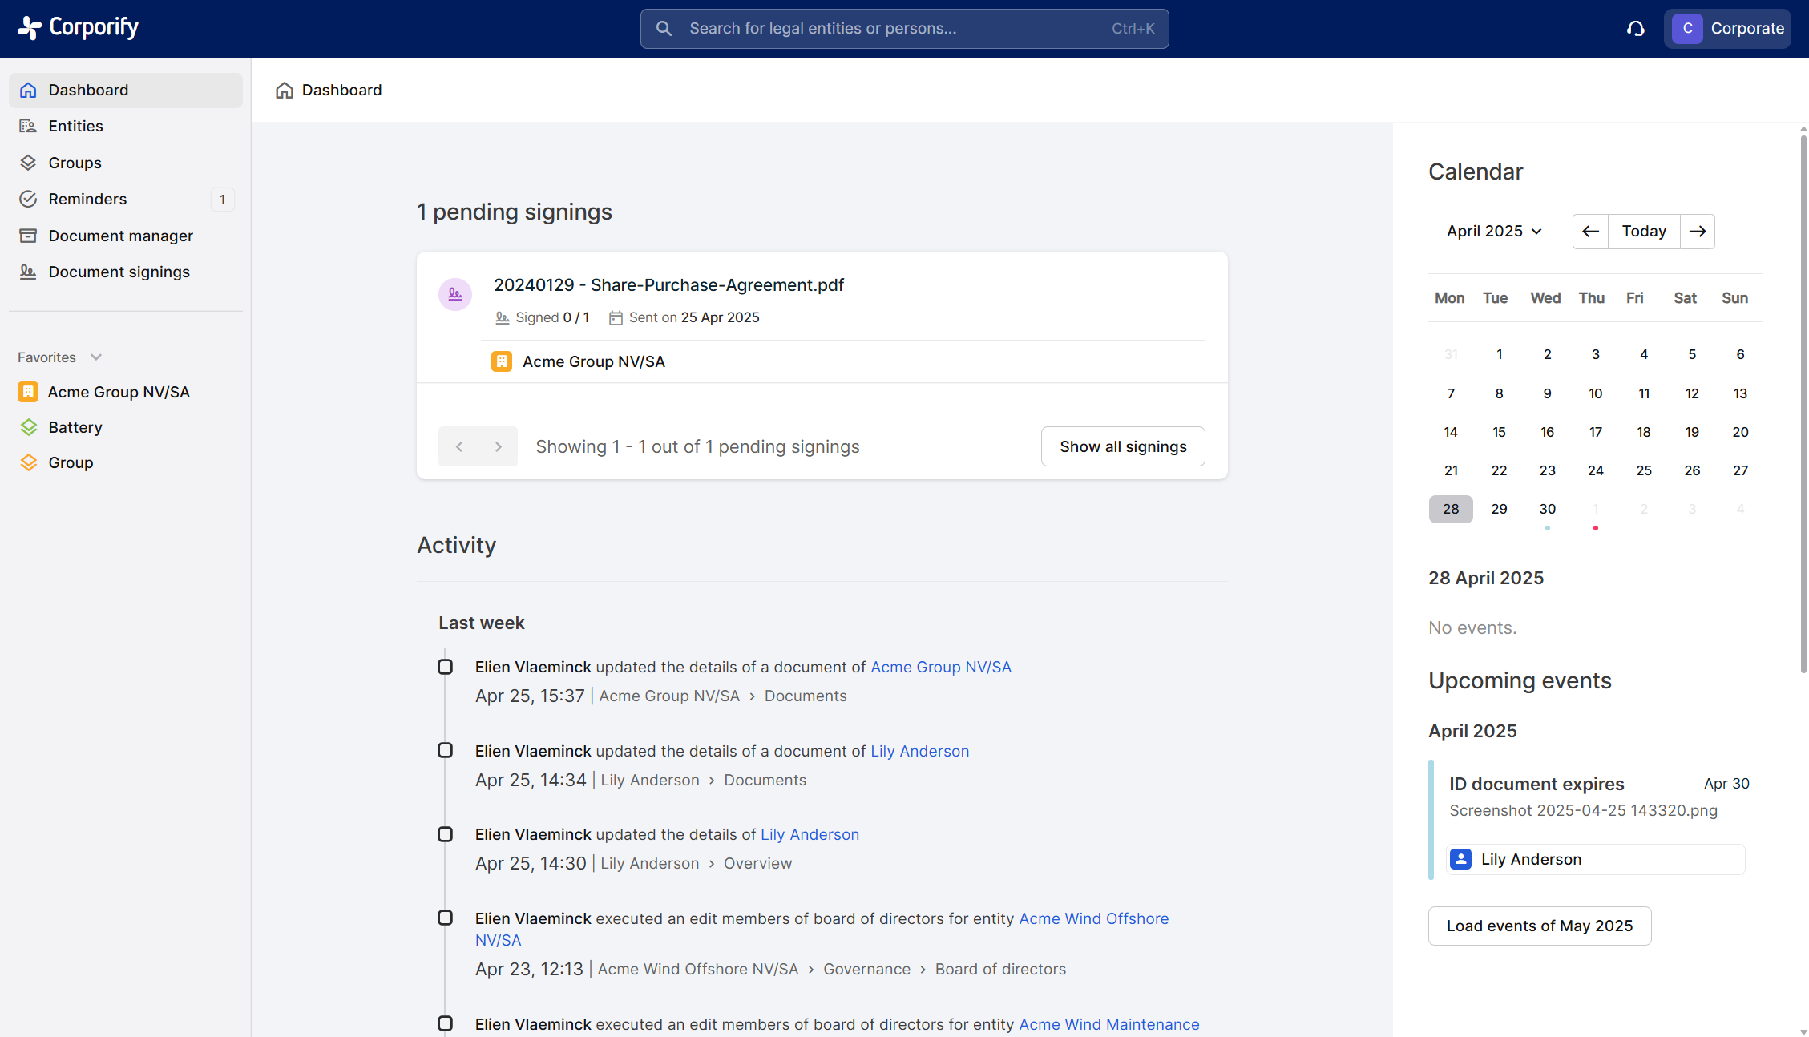Click timeline marker for Apr 25, 14:30 activity
The width and height of the screenshot is (1809, 1037).
445,834
